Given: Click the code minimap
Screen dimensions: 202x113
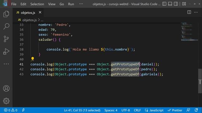Looking at the screenshot, I should coord(189,31).
